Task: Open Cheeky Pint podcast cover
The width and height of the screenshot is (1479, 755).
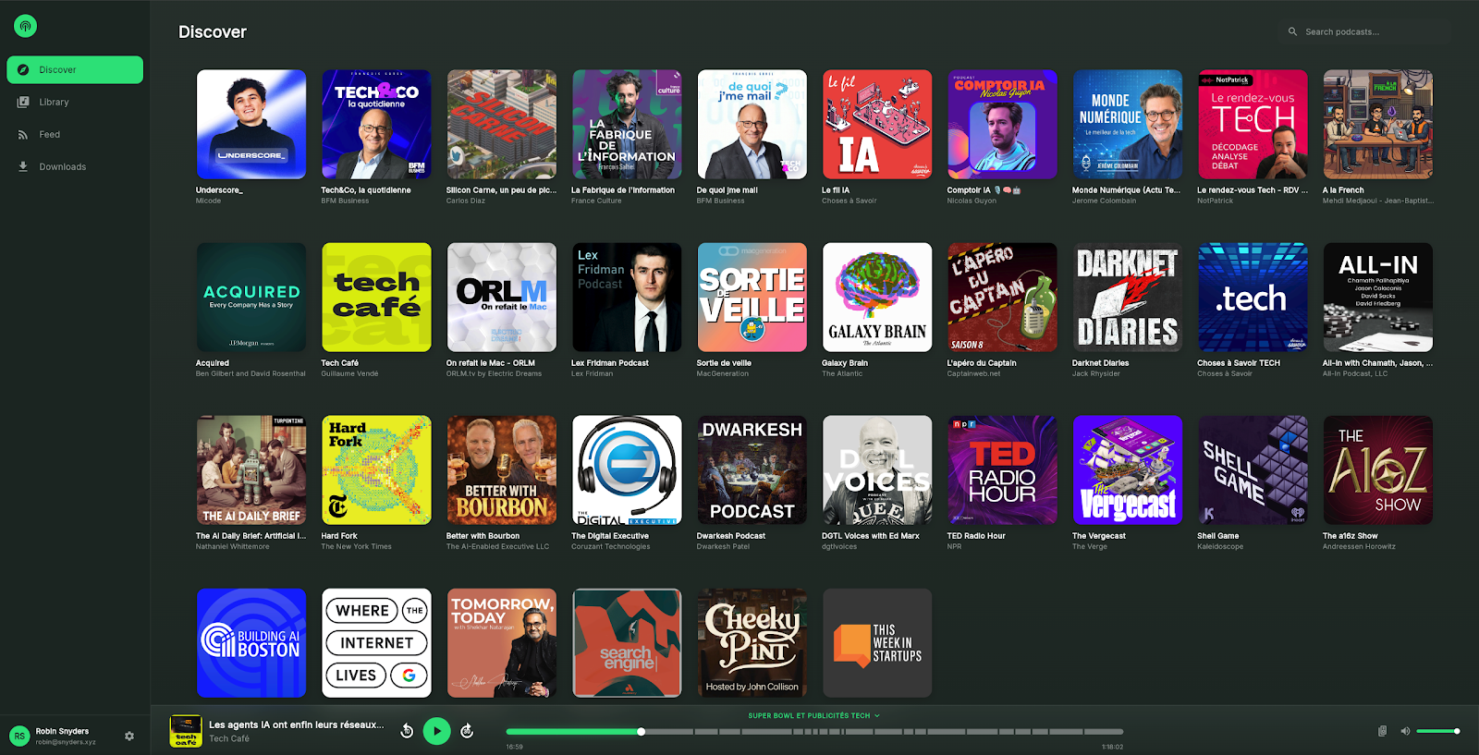Action: click(752, 643)
